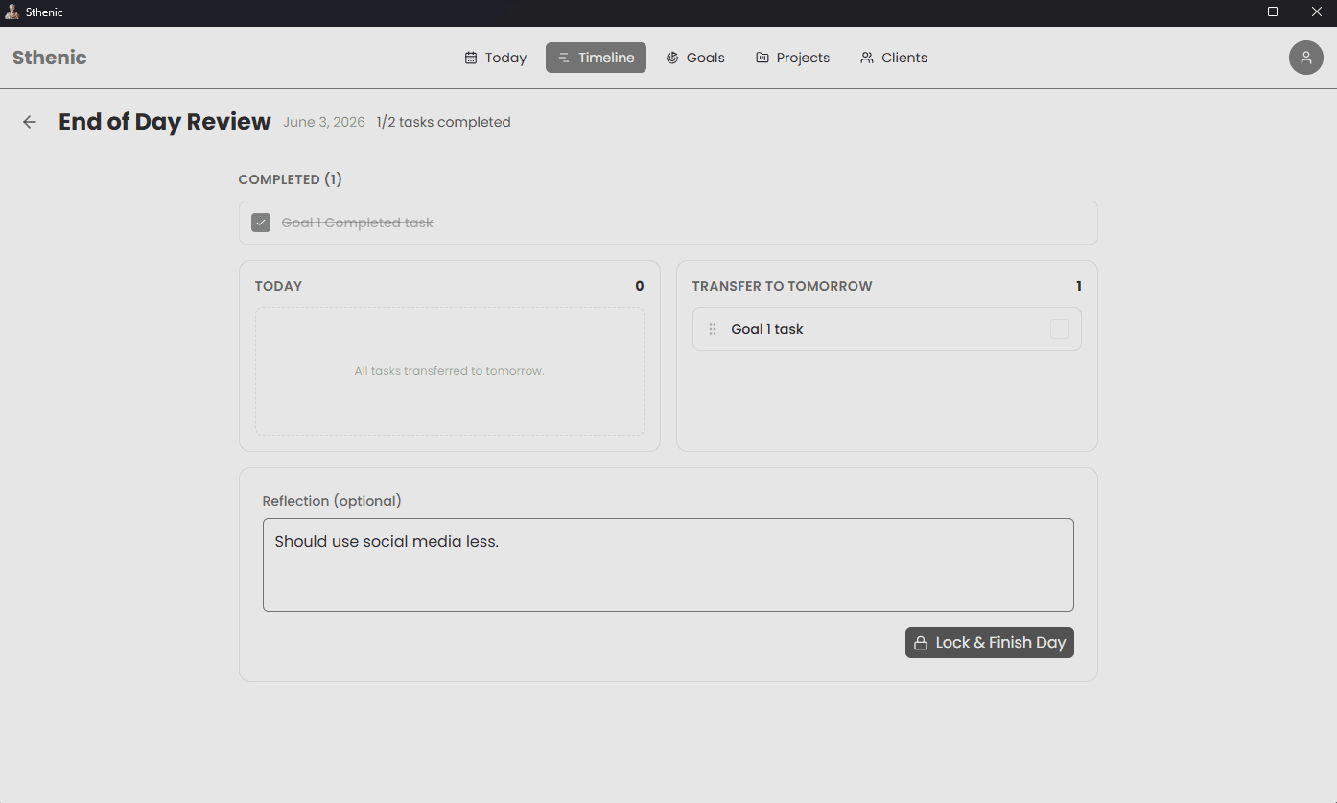Open the Goals tab
1337x803 pixels.
695,58
